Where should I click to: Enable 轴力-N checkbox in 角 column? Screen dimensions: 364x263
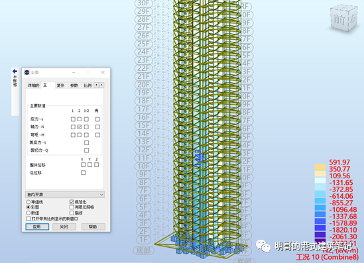97,127
